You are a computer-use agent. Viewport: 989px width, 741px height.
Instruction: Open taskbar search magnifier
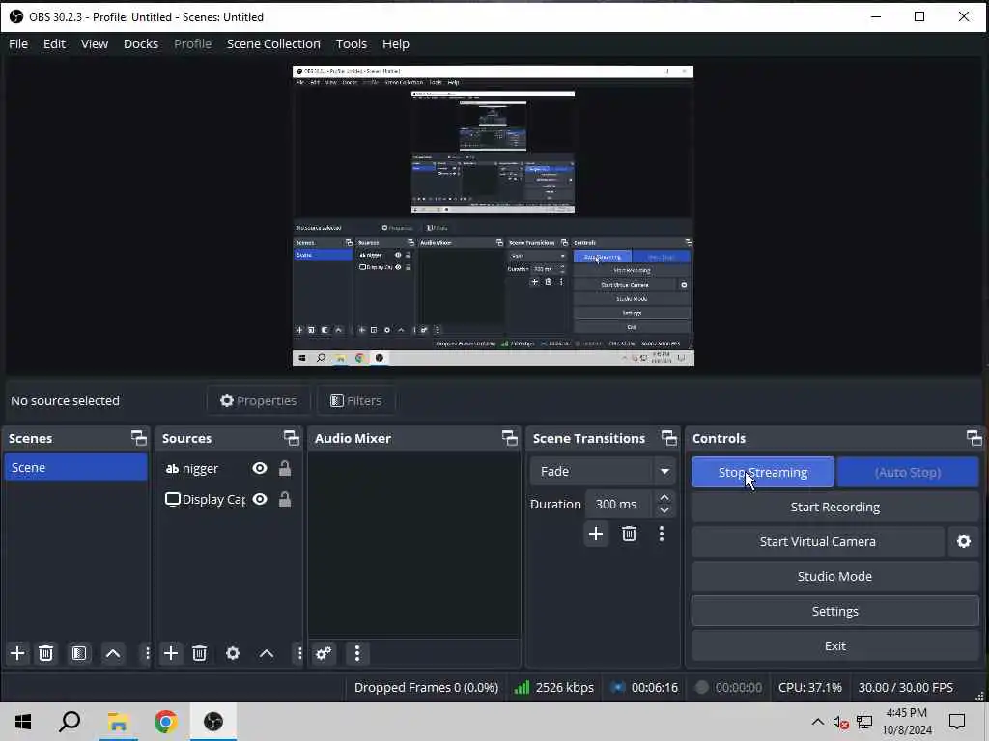[x=70, y=722]
